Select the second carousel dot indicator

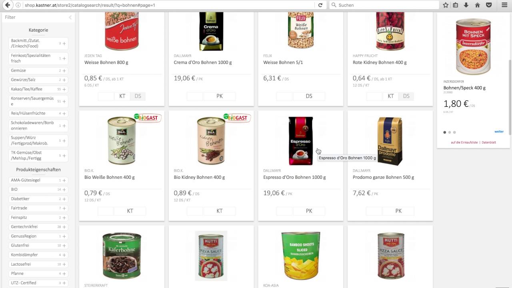450,132
